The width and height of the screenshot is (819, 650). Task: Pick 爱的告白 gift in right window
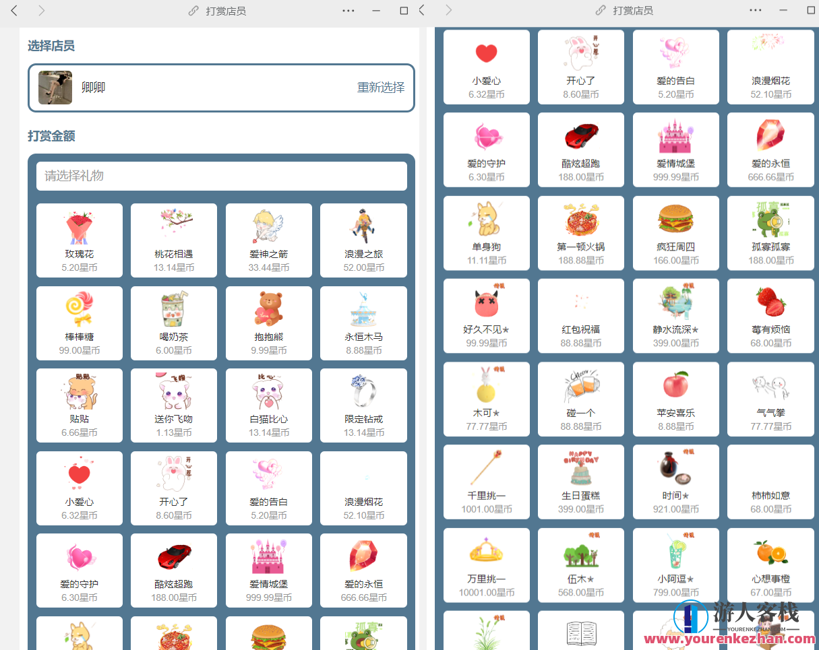coord(676,67)
